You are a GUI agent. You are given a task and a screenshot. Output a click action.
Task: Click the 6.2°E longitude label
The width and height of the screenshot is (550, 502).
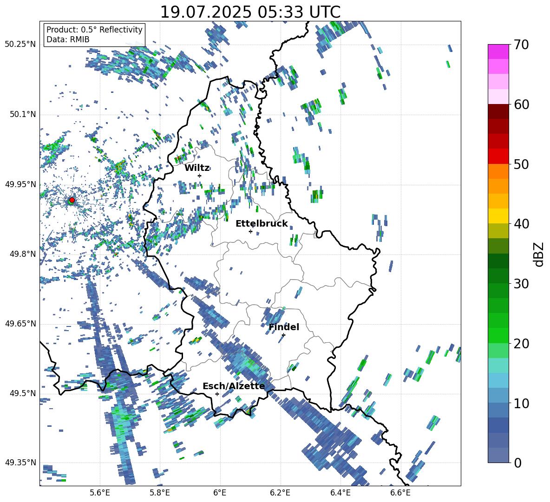tap(280, 493)
